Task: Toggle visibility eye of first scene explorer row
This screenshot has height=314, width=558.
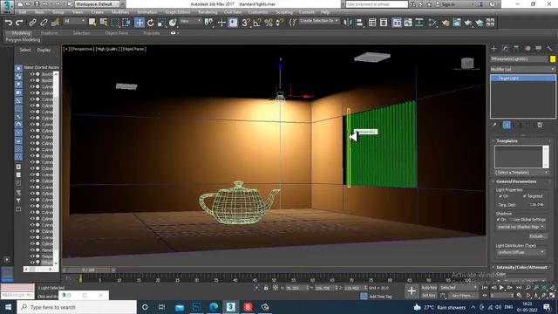Action: pyautogui.click(x=32, y=74)
